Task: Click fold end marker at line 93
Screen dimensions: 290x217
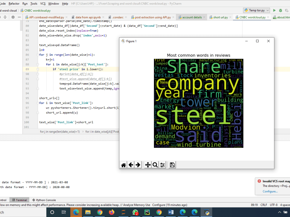Action: (x=38, y=89)
